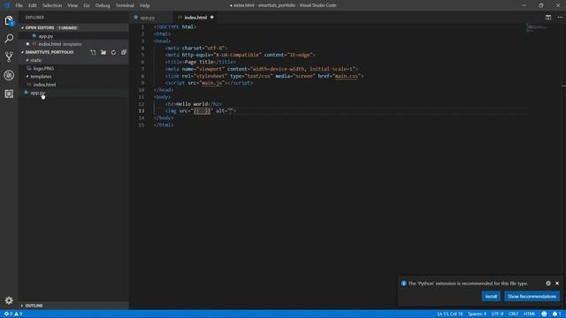Open the Terminal menu
Screen dimensions: 566x318
pyautogui.click(x=125, y=5)
